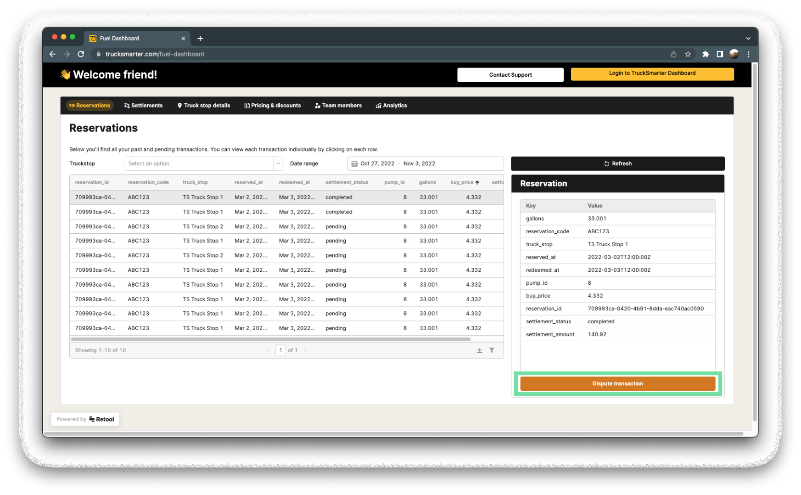
Task: Open the Team members tab
Action: [338, 106]
